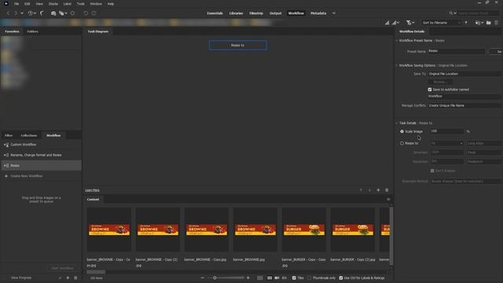Toggle Save to subfolder named checkbox

[x=430, y=90]
